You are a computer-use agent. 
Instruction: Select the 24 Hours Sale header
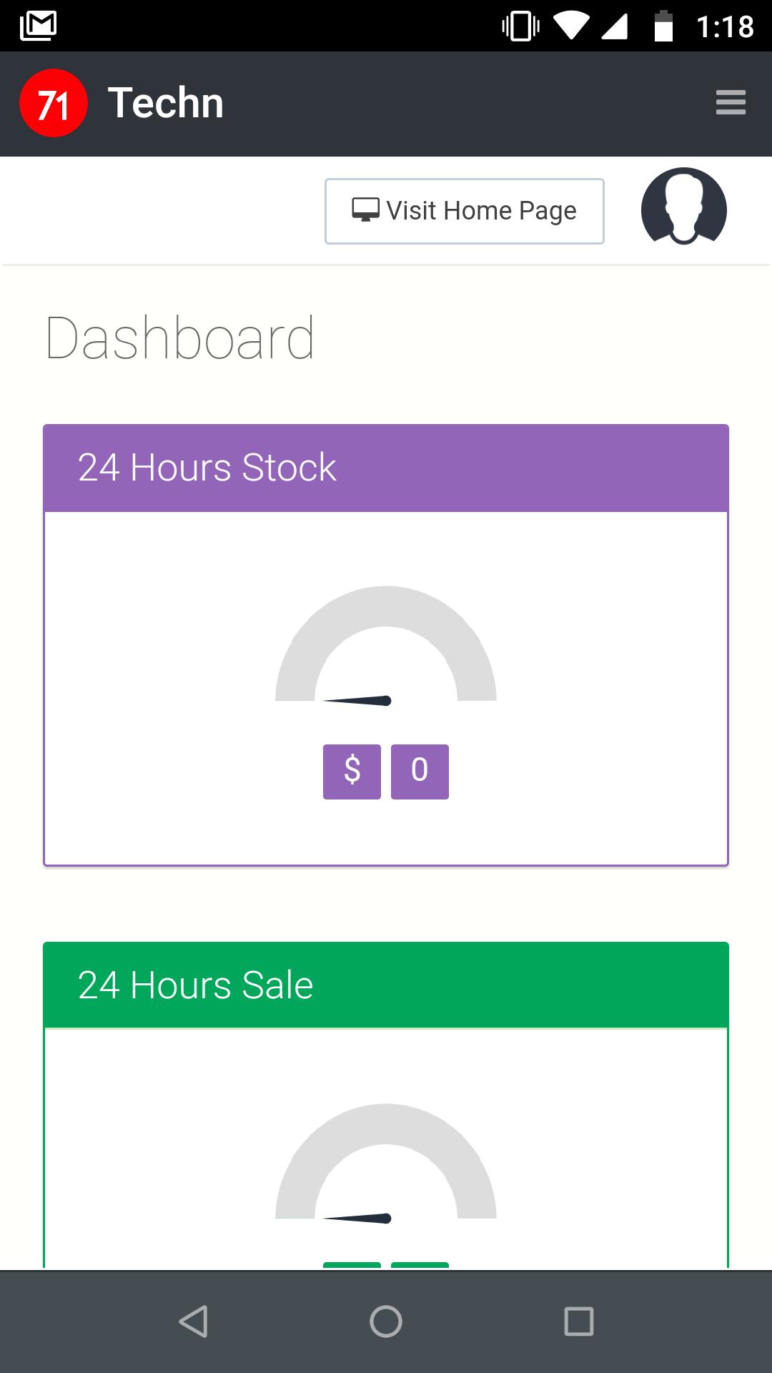coord(386,985)
